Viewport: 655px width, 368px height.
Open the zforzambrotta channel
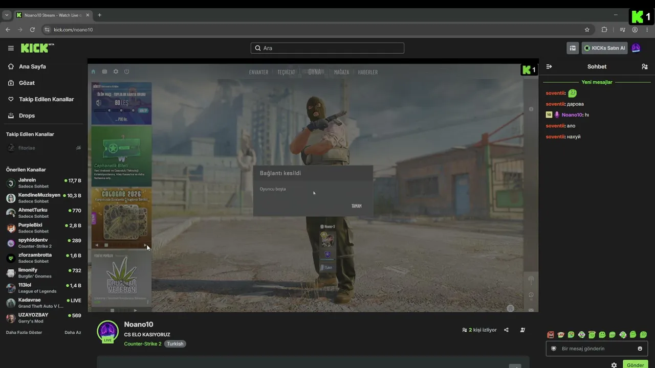(43, 258)
